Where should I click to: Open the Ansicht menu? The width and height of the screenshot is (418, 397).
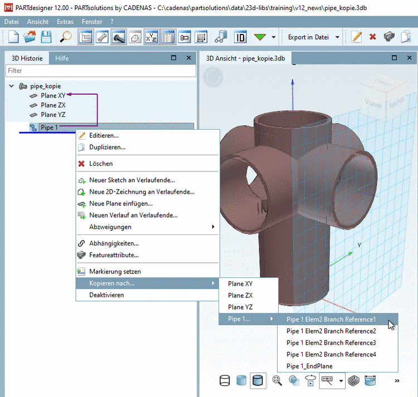click(x=38, y=22)
